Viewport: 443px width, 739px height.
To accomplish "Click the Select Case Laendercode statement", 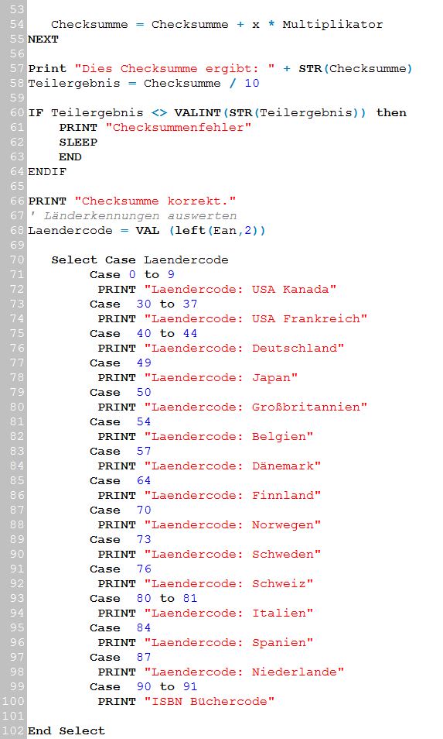I will 140,260.
